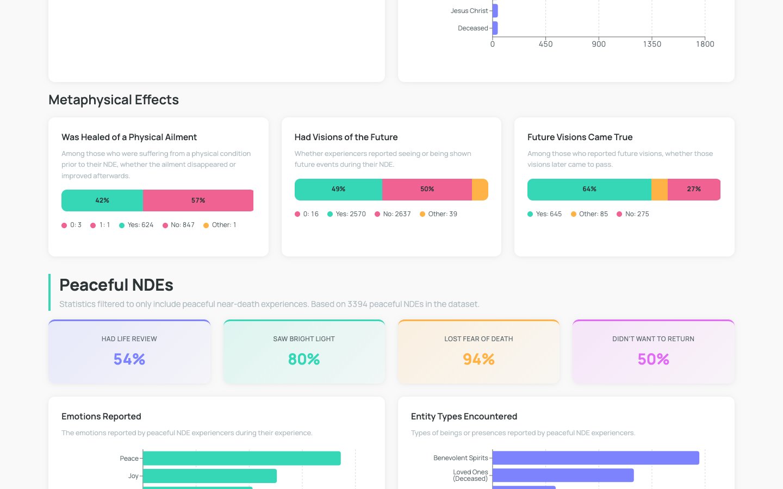Click the 'Other: 39' legend entry

438,214
